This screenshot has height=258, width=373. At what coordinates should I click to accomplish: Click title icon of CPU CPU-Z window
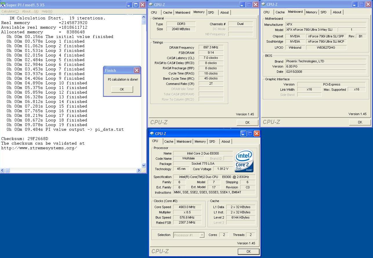pyautogui.click(x=153, y=134)
